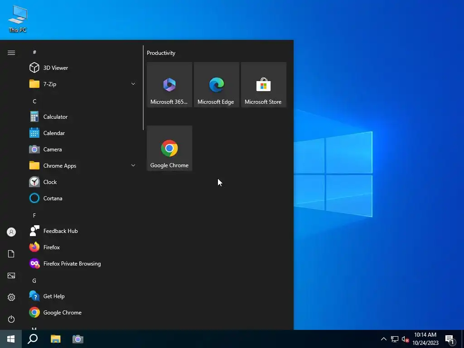Click the G letter header in app list
The image size is (464, 348).
[x=34, y=280]
